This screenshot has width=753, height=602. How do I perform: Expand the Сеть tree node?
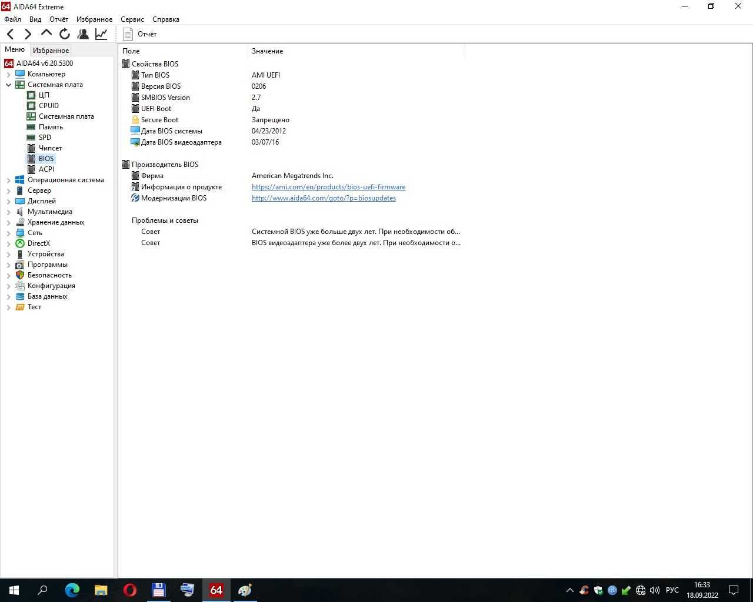[9, 233]
